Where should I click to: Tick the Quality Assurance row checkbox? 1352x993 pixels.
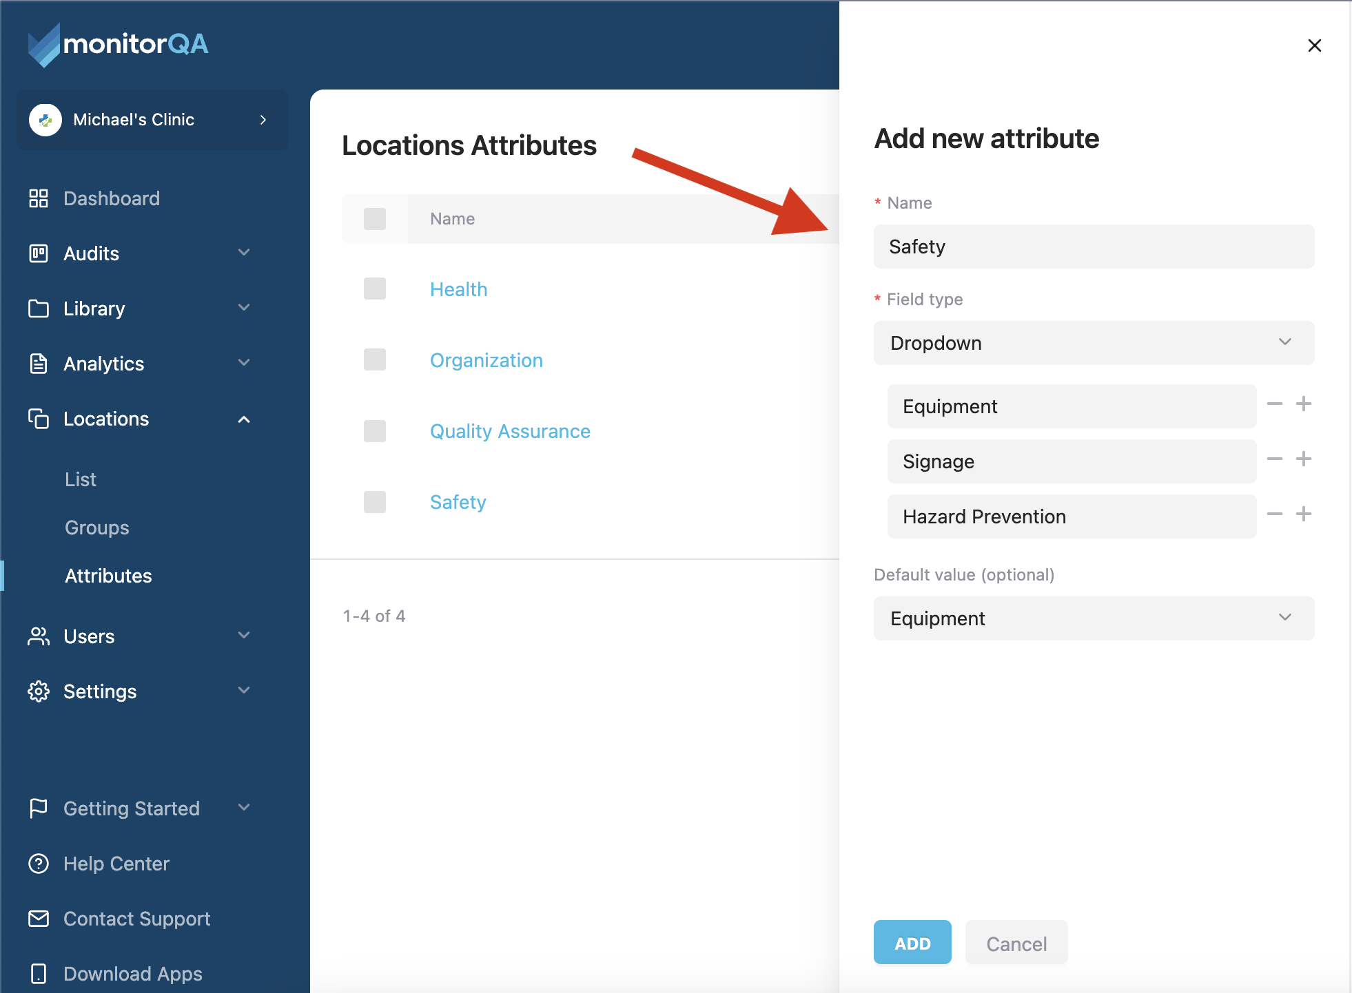point(375,431)
